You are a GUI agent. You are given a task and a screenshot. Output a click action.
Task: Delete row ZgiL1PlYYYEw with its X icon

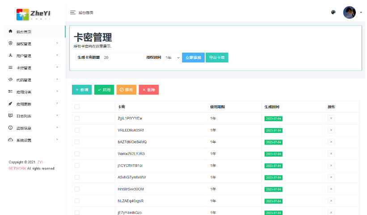click(331, 118)
